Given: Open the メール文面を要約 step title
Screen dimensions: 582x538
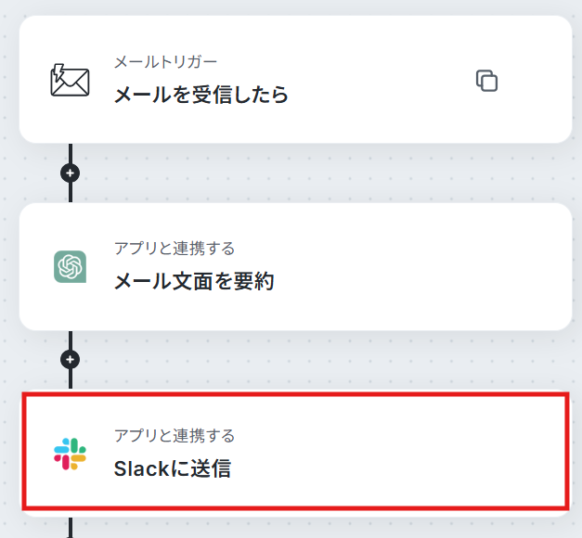Looking at the screenshot, I should tap(194, 281).
